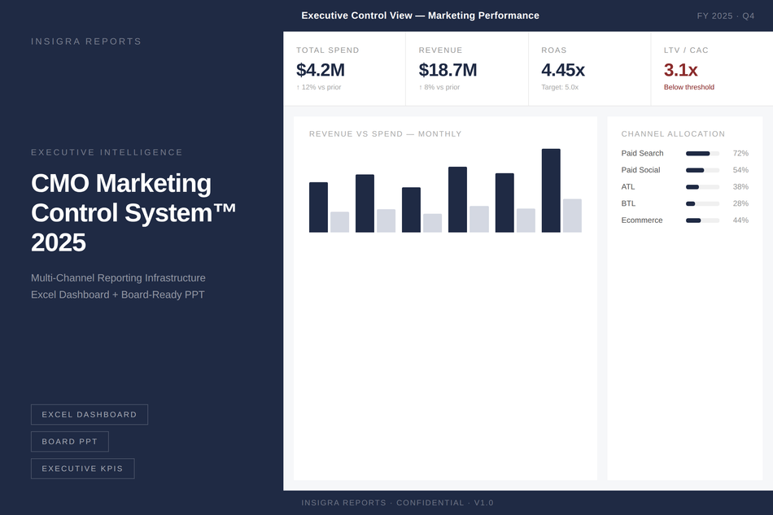773x515 pixels.
Task: Click the 'Below threshold' LTV/CAC warning
Action: 688,86
